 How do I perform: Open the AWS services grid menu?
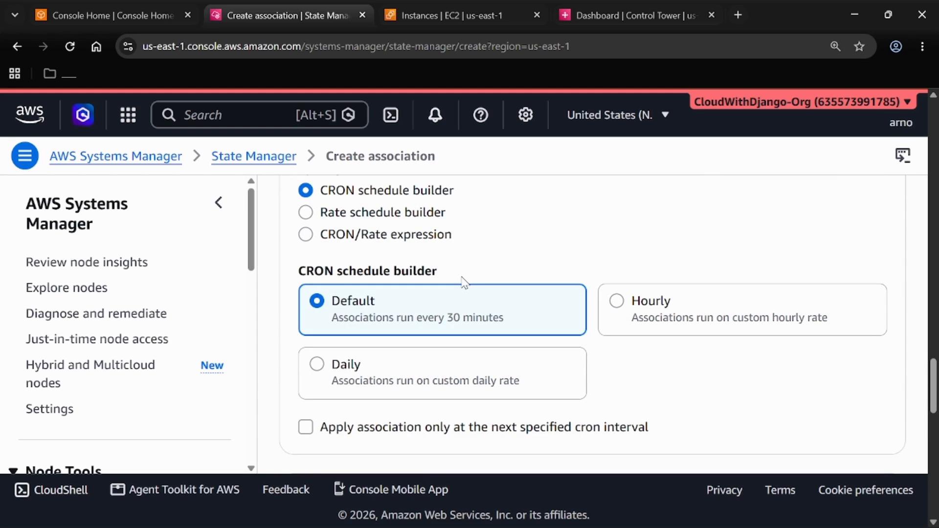[x=128, y=115]
